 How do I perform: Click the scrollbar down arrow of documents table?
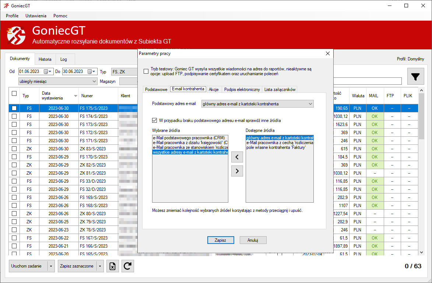pos(421,252)
